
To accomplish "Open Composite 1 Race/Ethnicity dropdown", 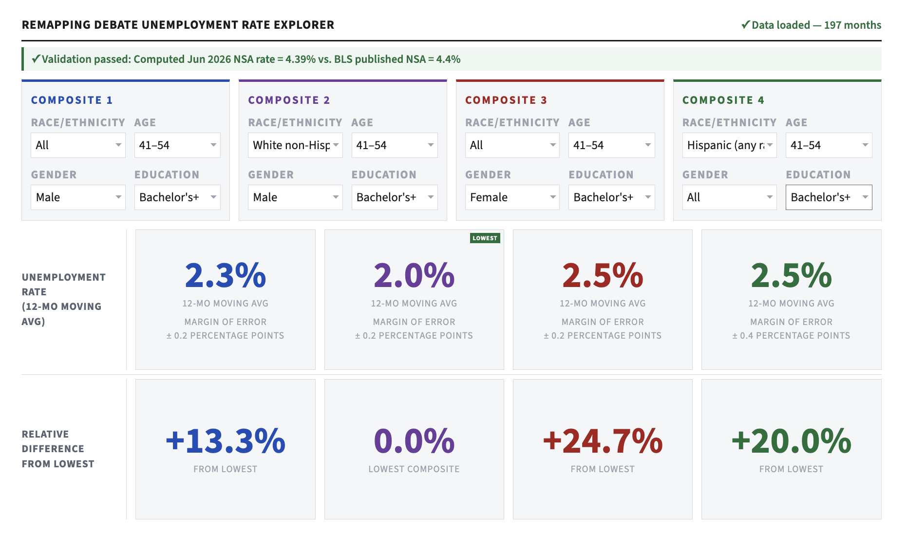I will [x=78, y=145].
